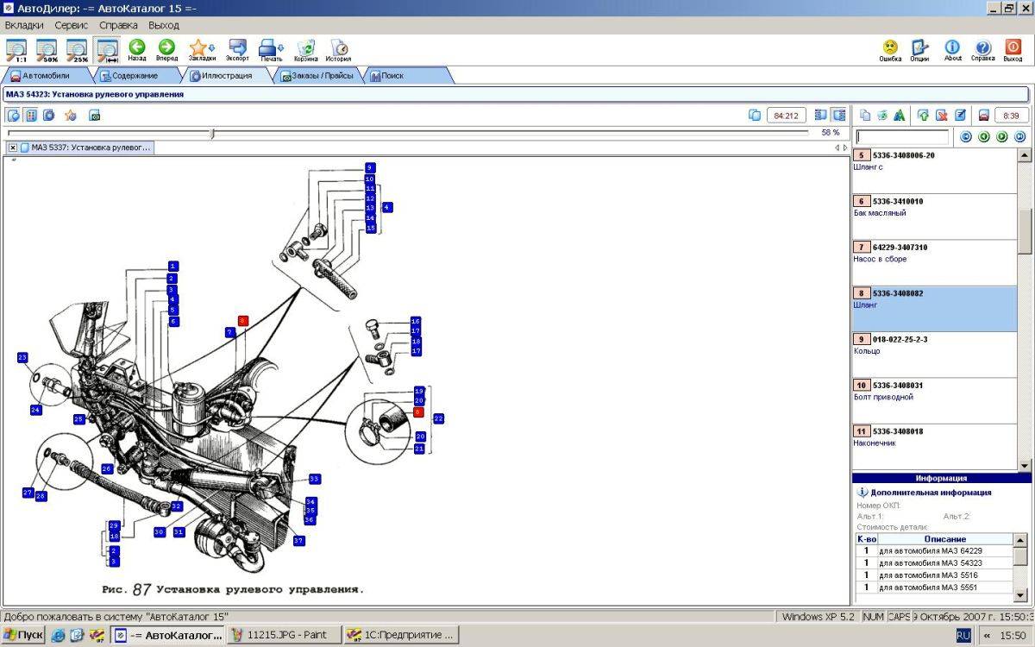The width and height of the screenshot is (1035, 647).
Task: Open the Справка menu in menu bar
Action: [x=118, y=25]
